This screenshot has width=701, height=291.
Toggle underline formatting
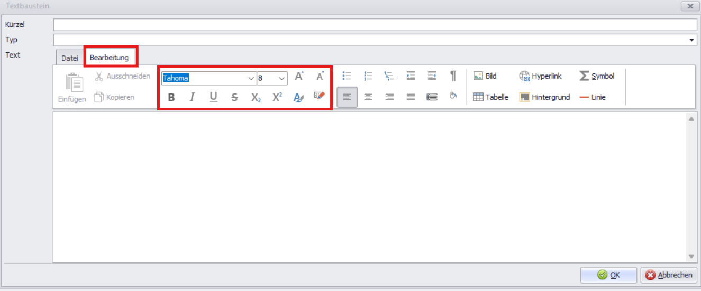[x=213, y=97]
